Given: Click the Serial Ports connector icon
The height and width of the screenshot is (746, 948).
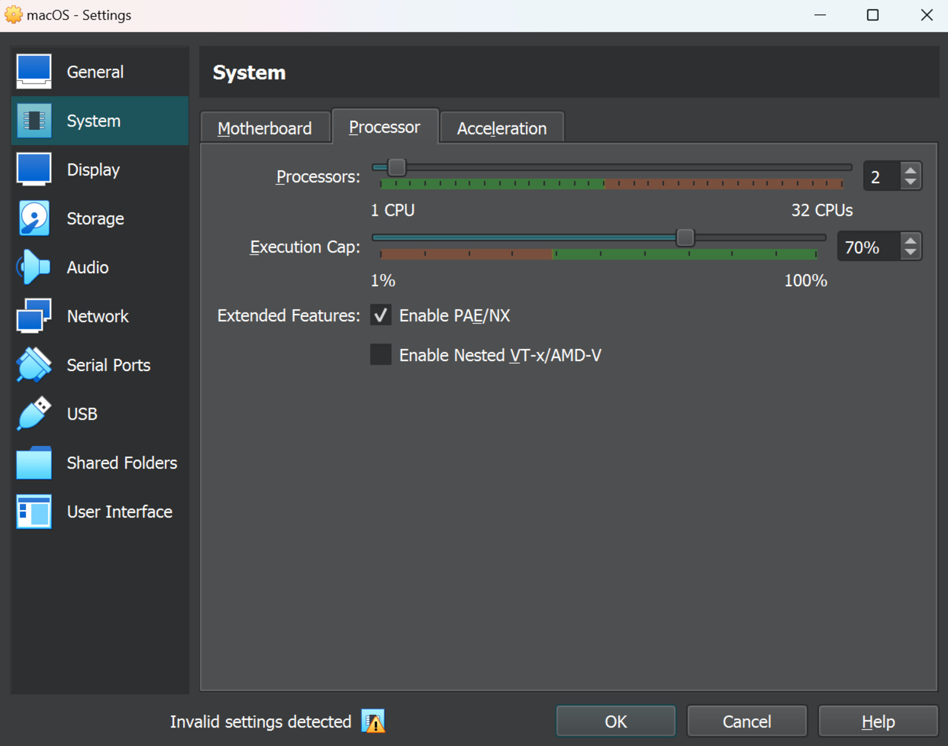Looking at the screenshot, I should point(34,364).
